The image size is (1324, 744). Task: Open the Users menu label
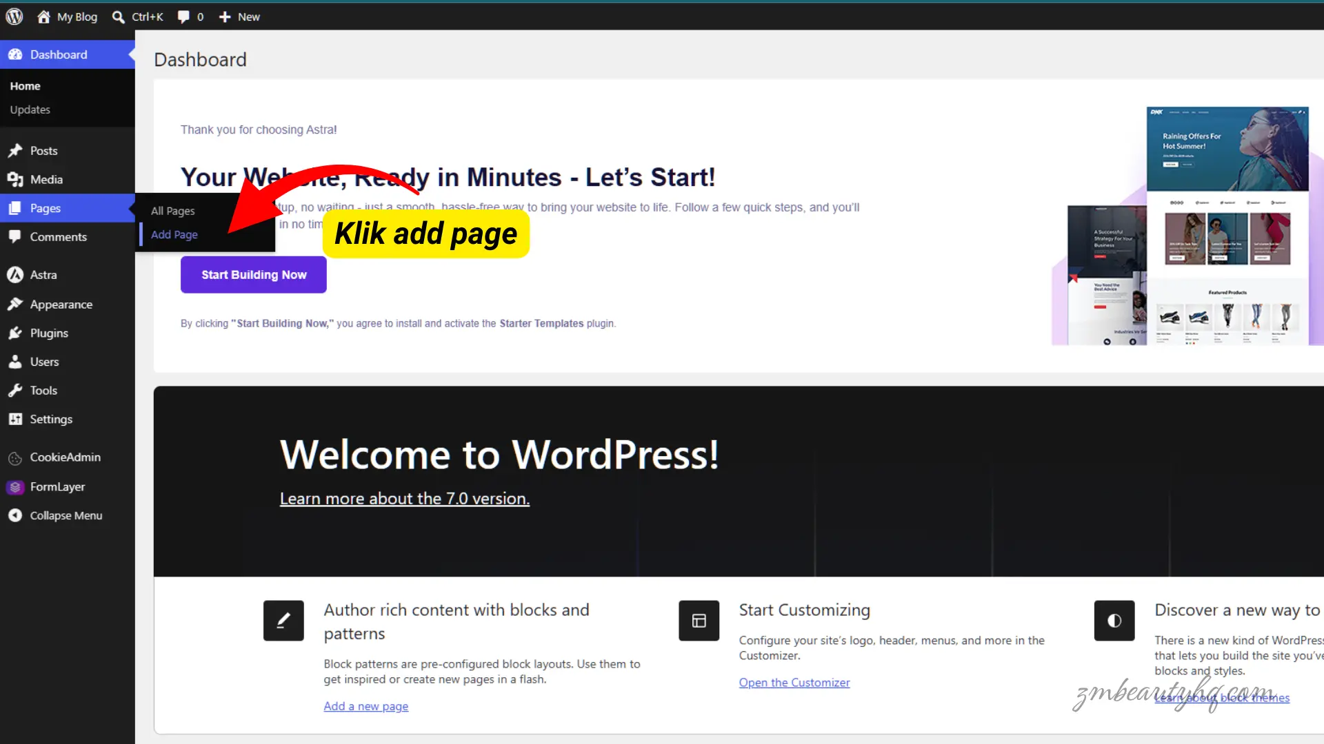pyautogui.click(x=45, y=361)
